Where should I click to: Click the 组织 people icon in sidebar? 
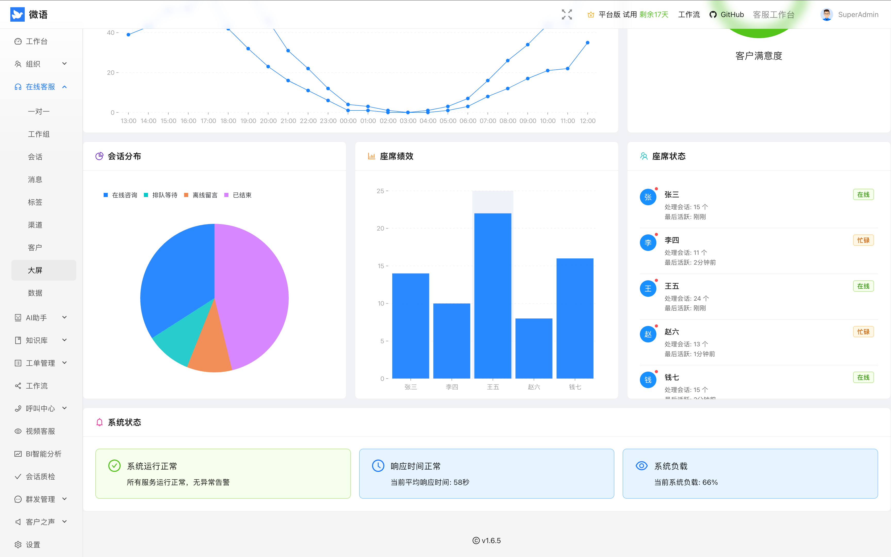18,64
